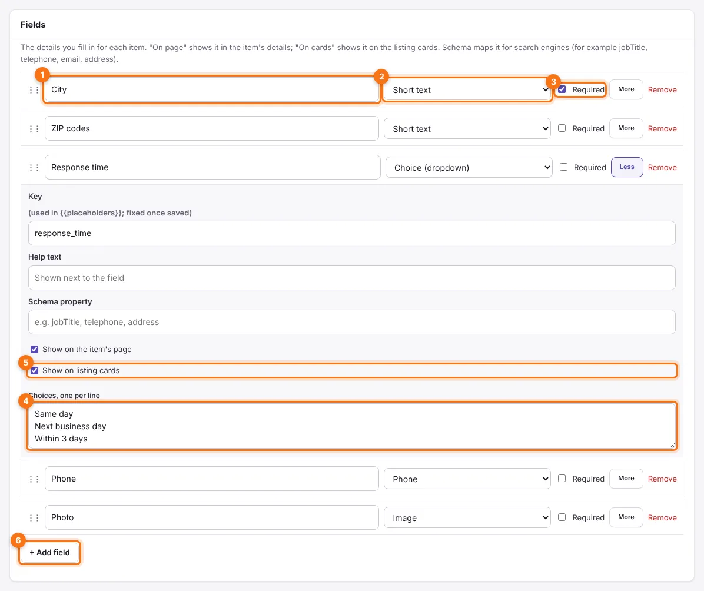Collapse Response time options with Less
Viewport: 704px width, 591px height.
tap(627, 167)
